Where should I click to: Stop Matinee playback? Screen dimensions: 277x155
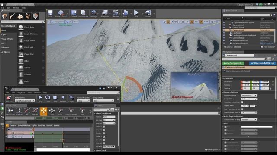click(x=55, y=99)
